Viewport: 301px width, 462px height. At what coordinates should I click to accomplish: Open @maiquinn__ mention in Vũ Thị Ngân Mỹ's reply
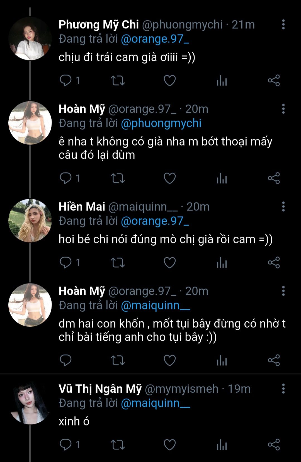tap(156, 403)
